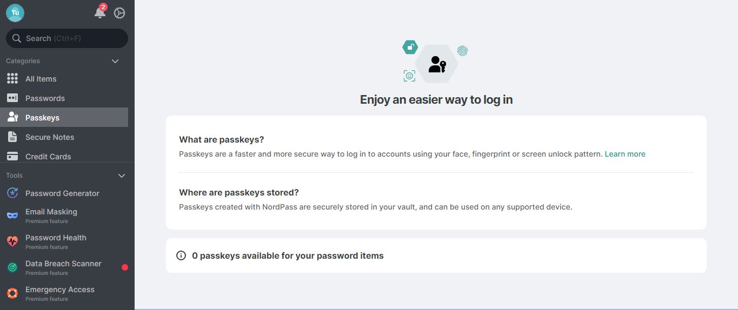This screenshot has height=310, width=738.
Task: Click the info icon beside 0 passkeys
Action: tap(181, 255)
